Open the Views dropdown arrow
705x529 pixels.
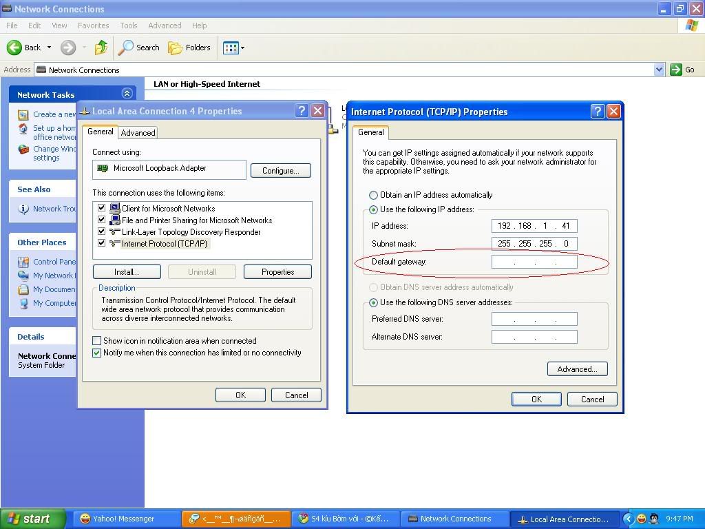pos(243,48)
